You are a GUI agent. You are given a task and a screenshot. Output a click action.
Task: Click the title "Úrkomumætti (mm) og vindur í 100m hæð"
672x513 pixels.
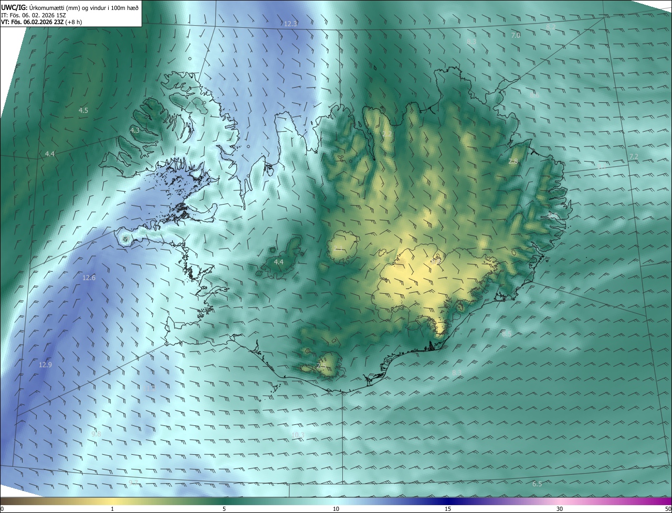[x=83, y=7]
